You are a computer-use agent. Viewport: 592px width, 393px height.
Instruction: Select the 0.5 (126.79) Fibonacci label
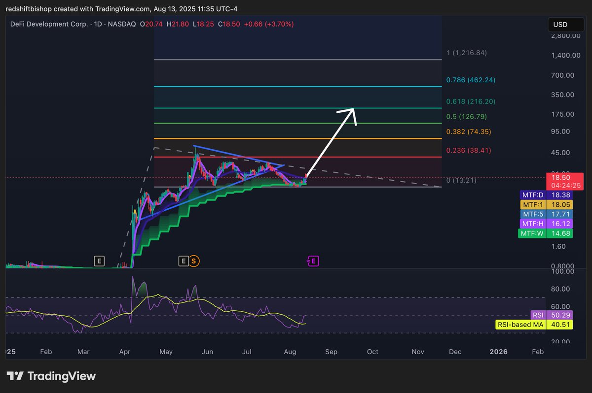click(x=466, y=117)
